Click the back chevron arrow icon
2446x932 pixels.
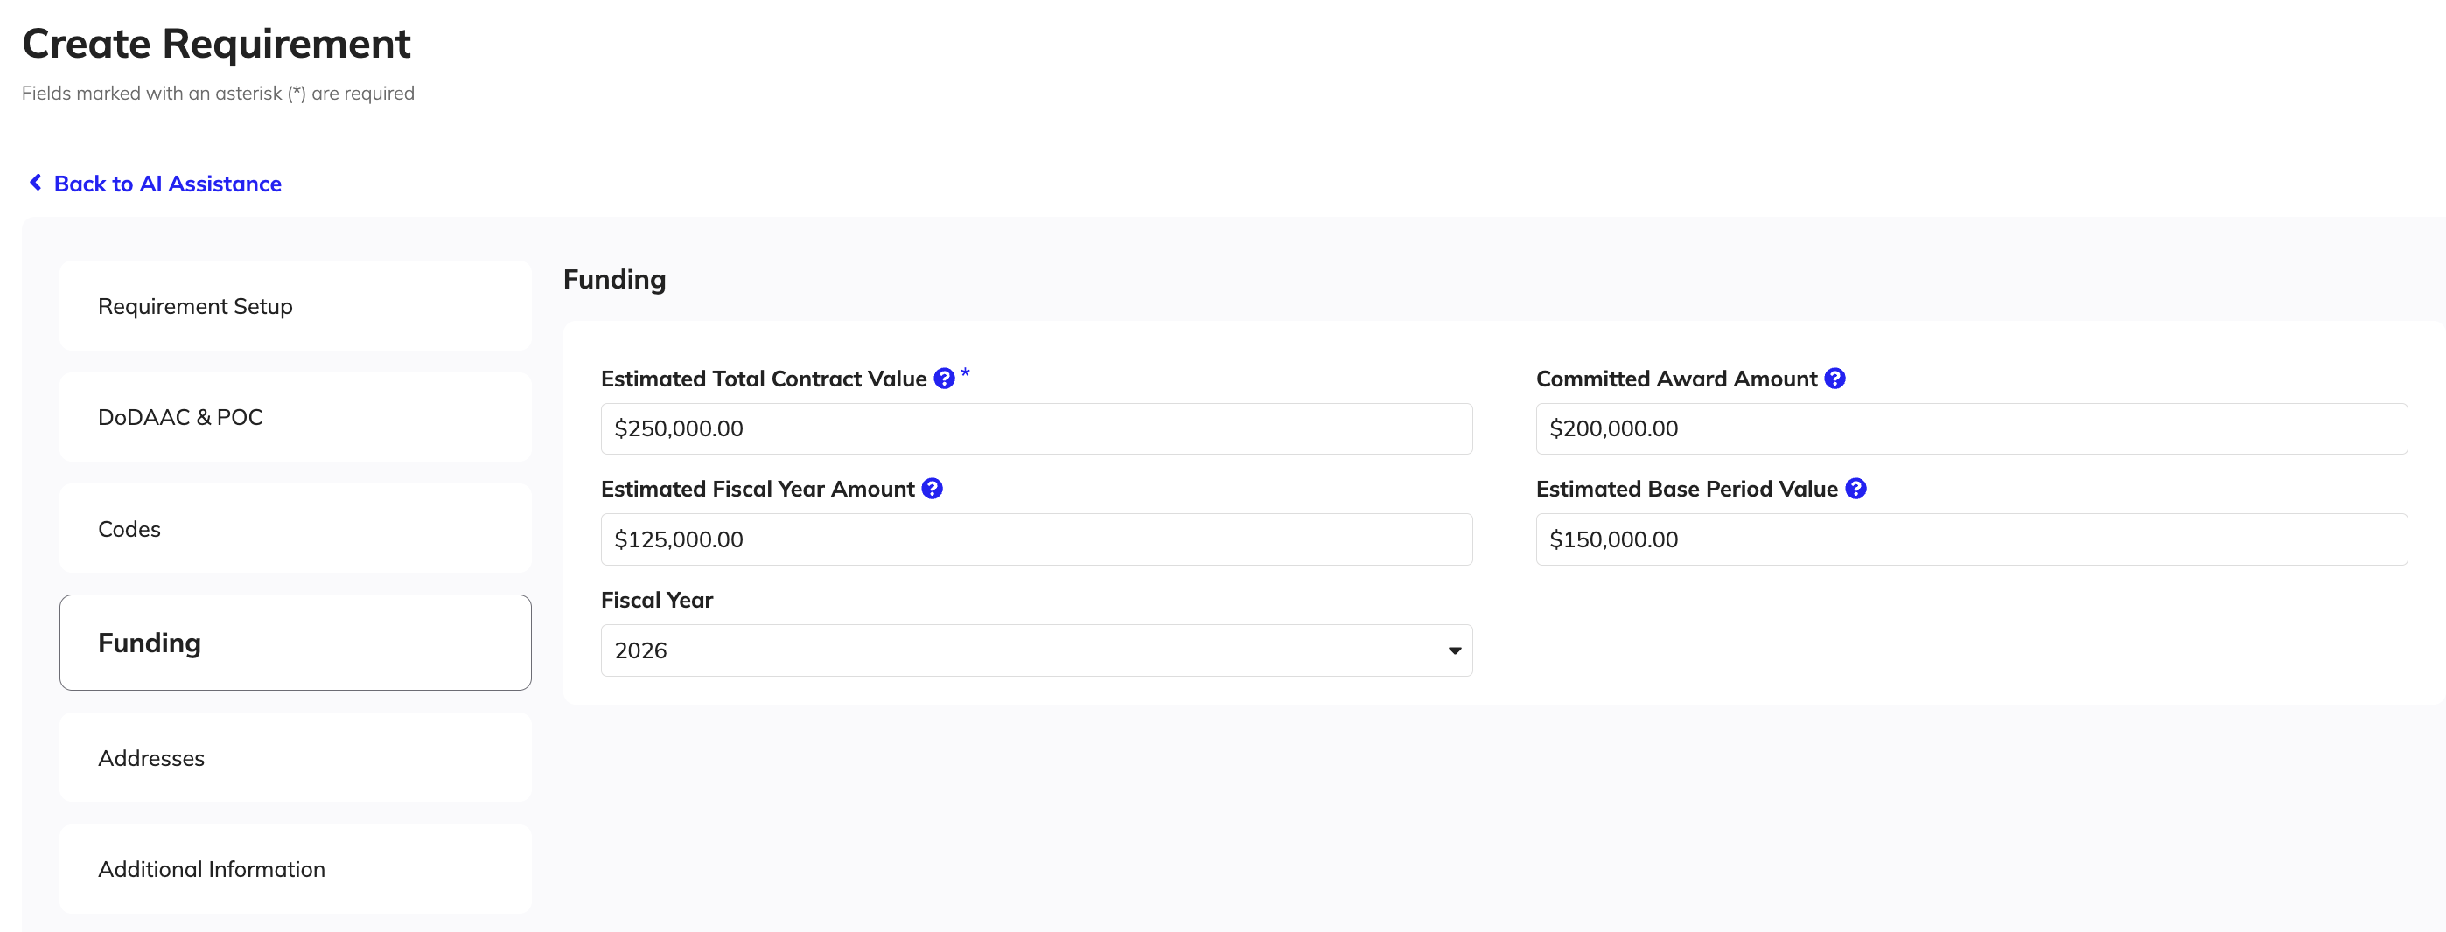tap(35, 182)
